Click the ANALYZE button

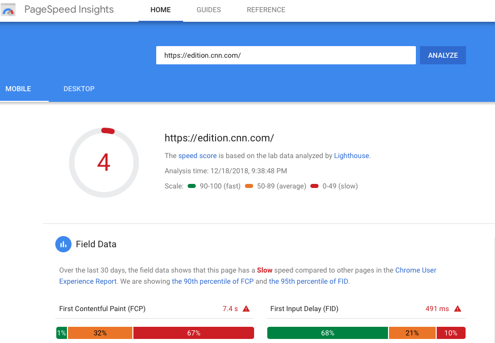click(x=443, y=56)
